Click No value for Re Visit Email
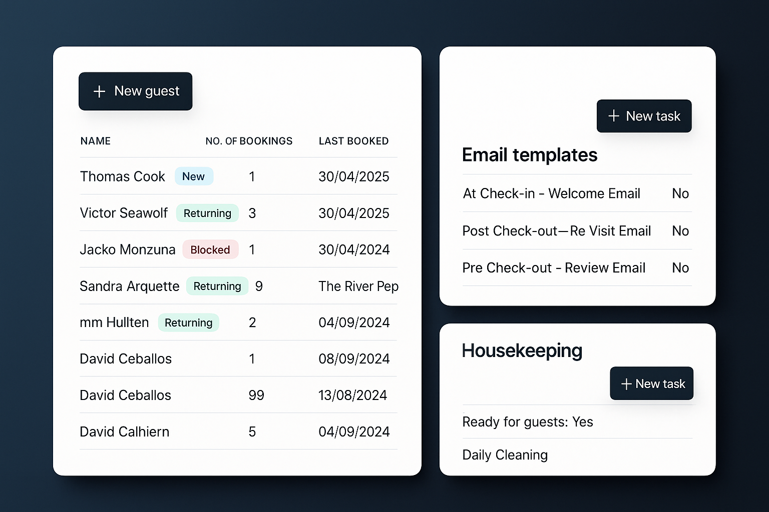Screen dimensions: 769x512 click(x=680, y=230)
